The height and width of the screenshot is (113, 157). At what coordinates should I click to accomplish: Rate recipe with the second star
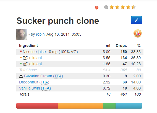pos(117,7)
